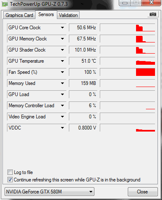This screenshot has height=200, width=162.
Task: Switch to the Graphics Card tab
Action: point(19,15)
